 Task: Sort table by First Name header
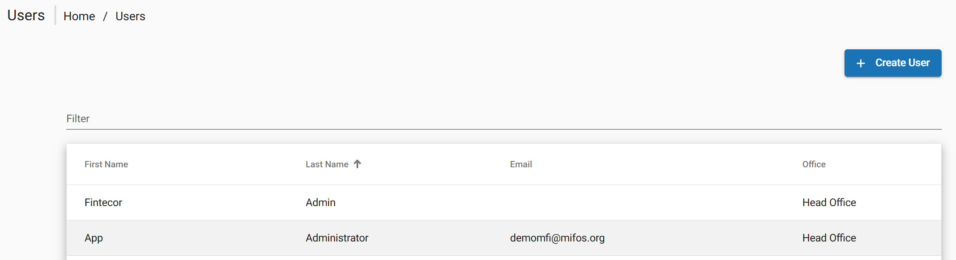tap(106, 164)
